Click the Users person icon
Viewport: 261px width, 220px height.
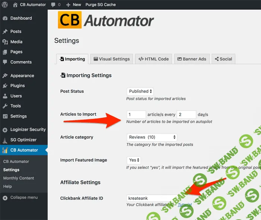click(5, 96)
